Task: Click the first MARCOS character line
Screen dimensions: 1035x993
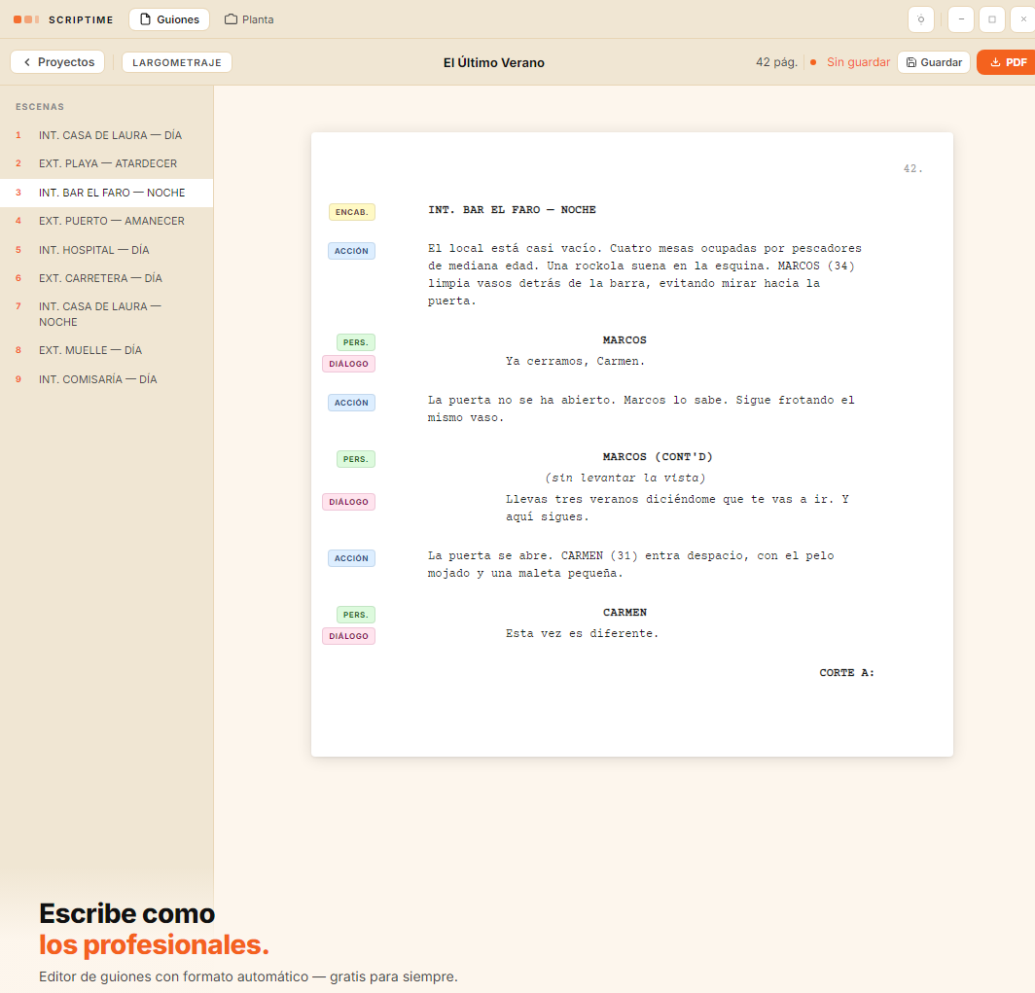Action: pos(625,340)
